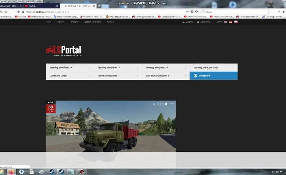Switch language to Polish flag
This screenshot has height=175, width=286.
(x=236, y=22)
